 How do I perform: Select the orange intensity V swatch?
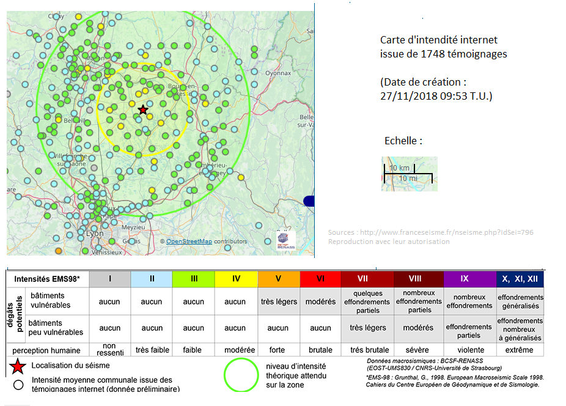(279, 279)
